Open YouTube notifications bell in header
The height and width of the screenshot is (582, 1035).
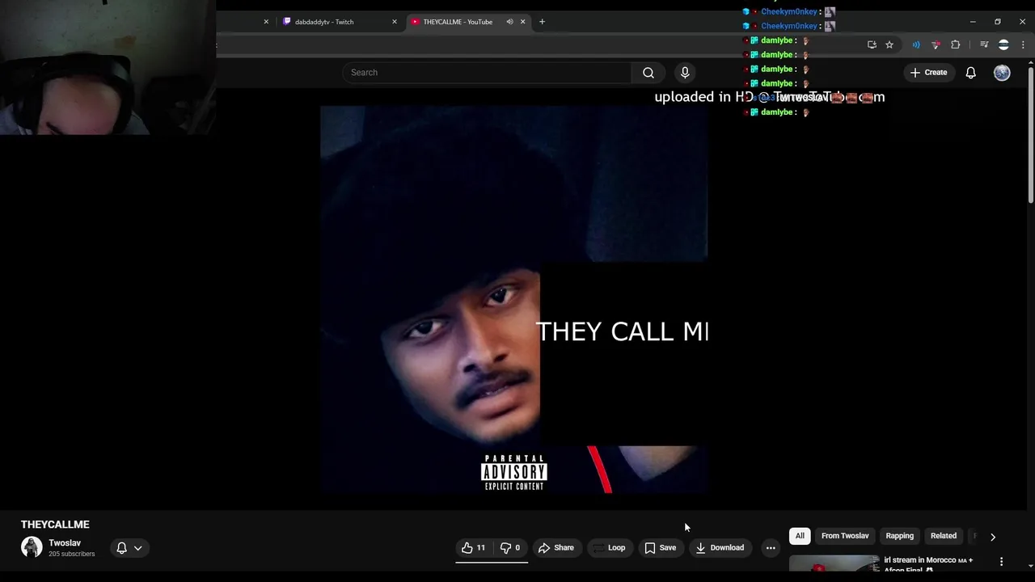pyautogui.click(x=970, y=73)
